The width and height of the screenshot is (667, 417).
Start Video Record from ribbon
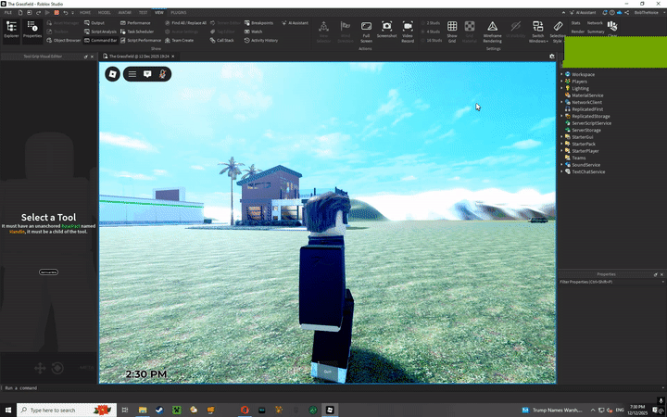[408, 30]
